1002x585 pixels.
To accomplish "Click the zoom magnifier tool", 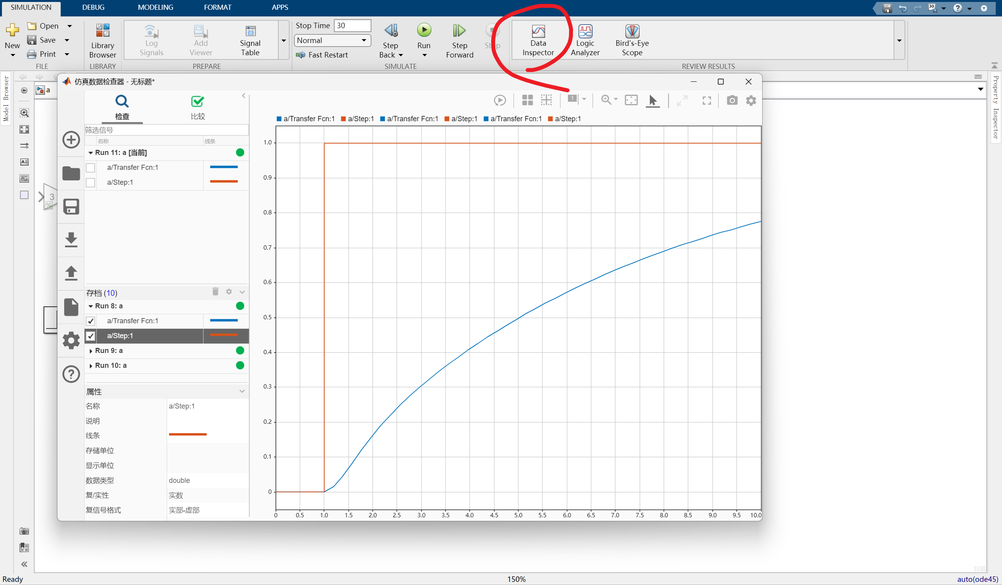I will click(x=606, y=100).
